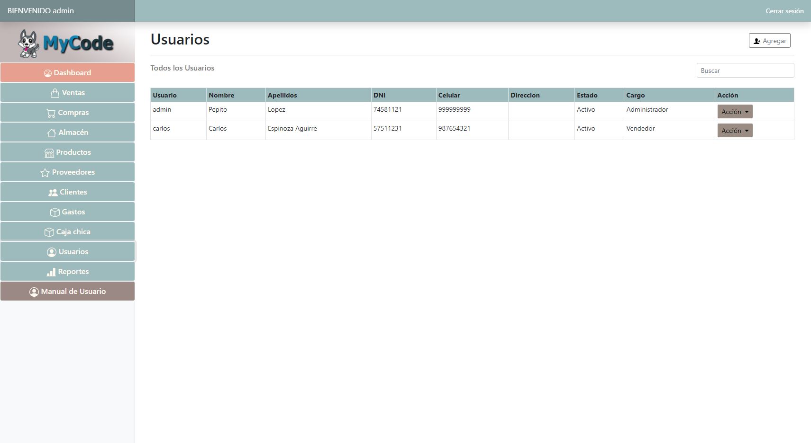Viewport: 811px width, 443px height.
Task: Focus the Buscar search field
Action: point(745,71)
